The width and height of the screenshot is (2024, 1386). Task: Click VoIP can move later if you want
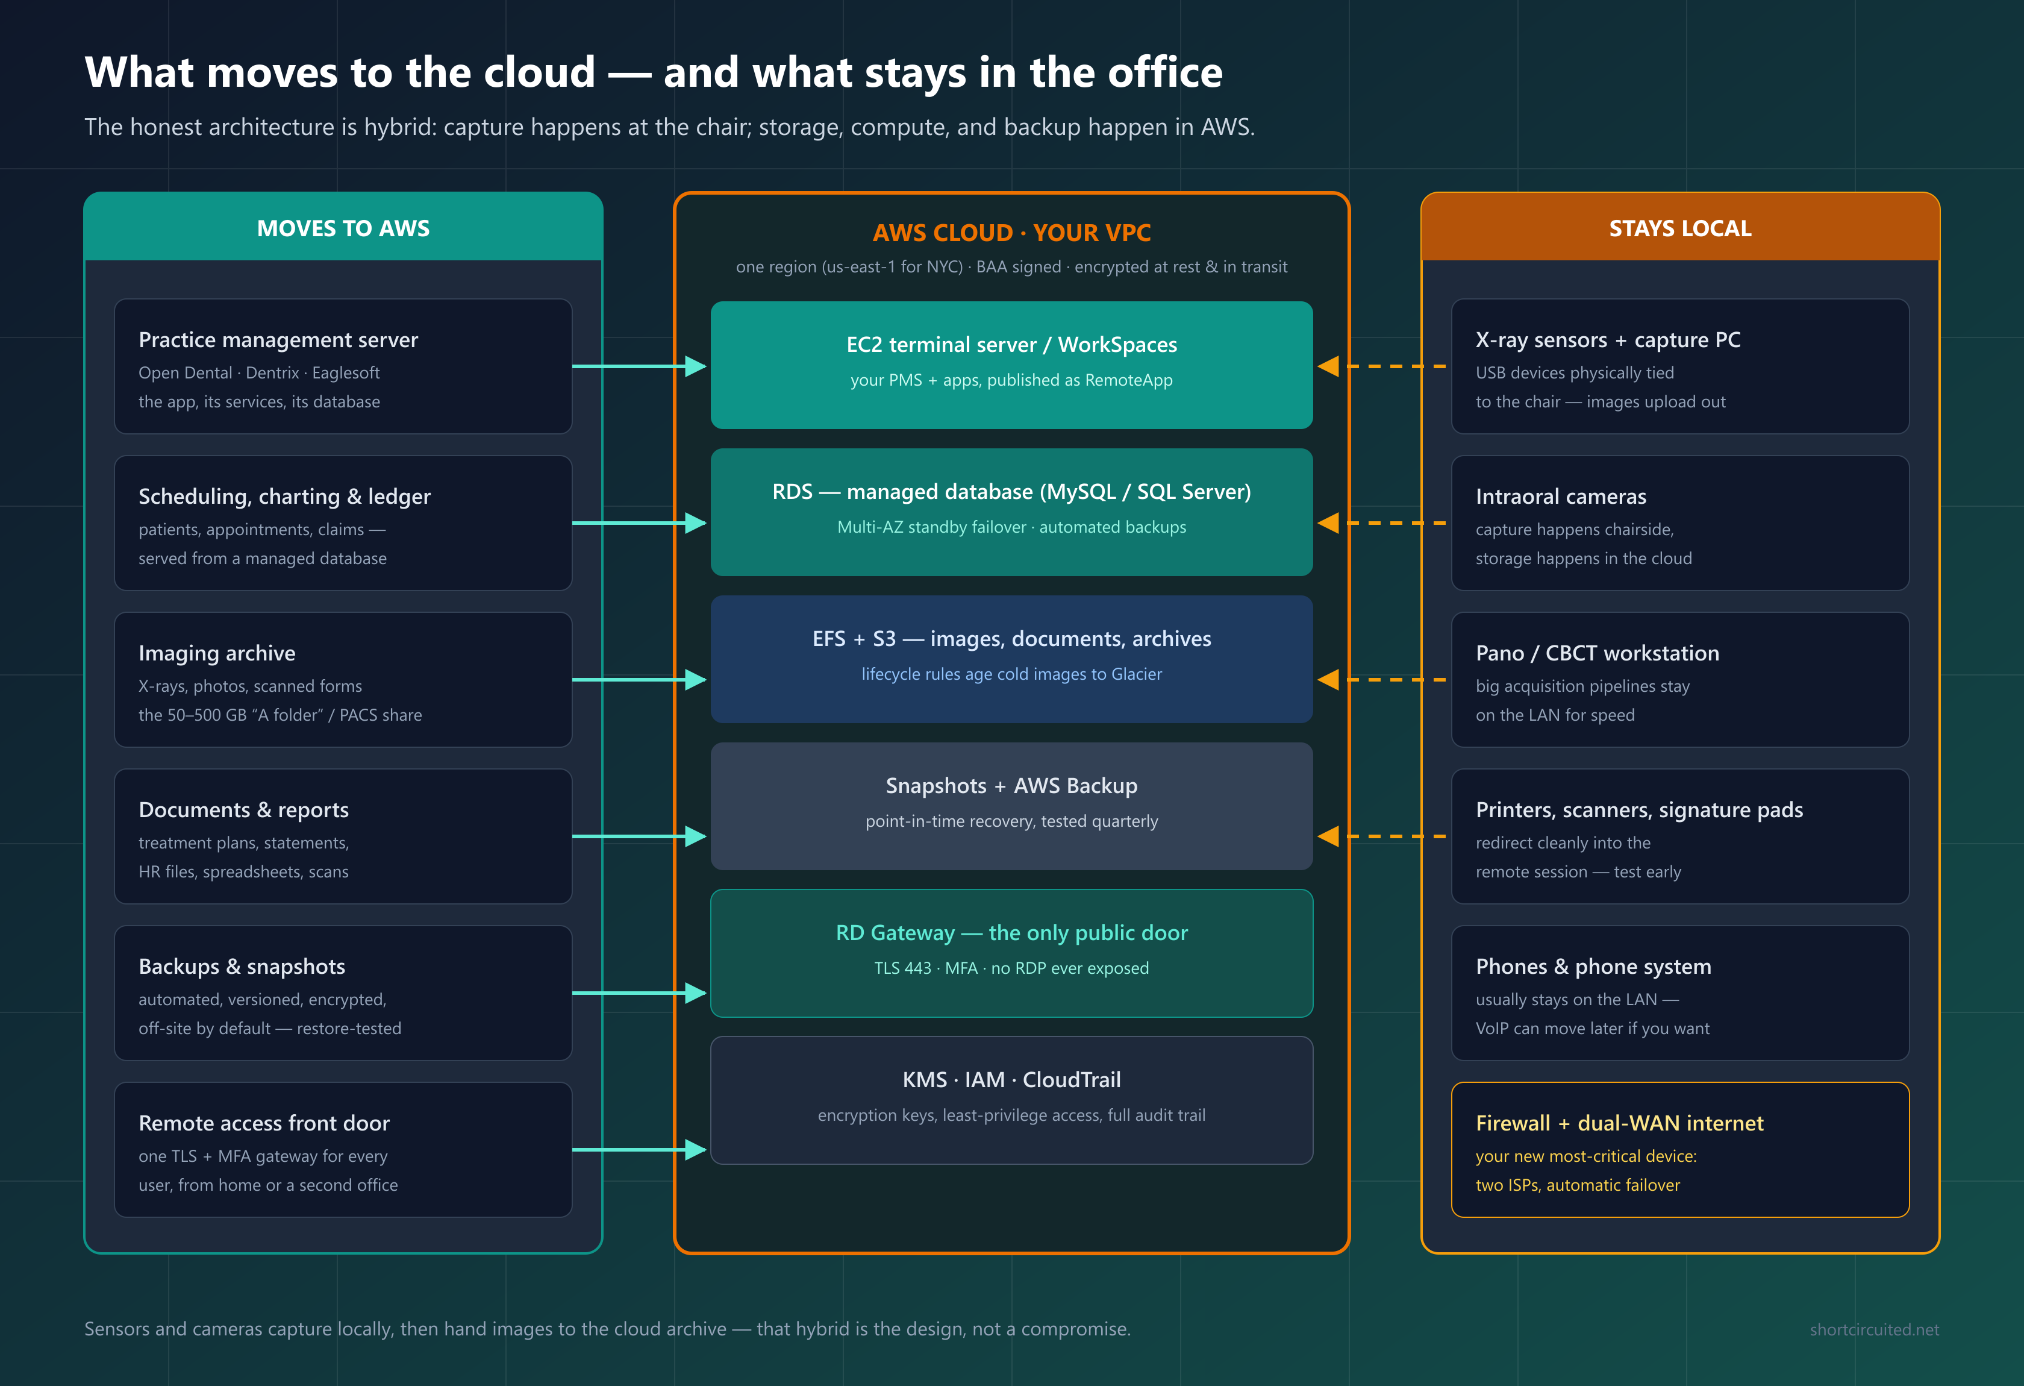point(1592,1029)
